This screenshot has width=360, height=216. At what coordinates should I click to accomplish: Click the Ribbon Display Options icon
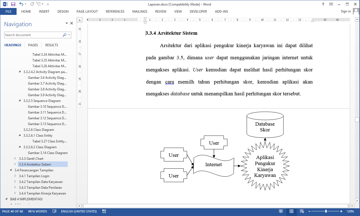tap(331, 4)
